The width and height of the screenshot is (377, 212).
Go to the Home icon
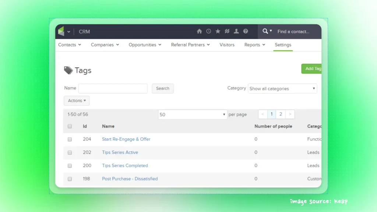coord(199,31)
